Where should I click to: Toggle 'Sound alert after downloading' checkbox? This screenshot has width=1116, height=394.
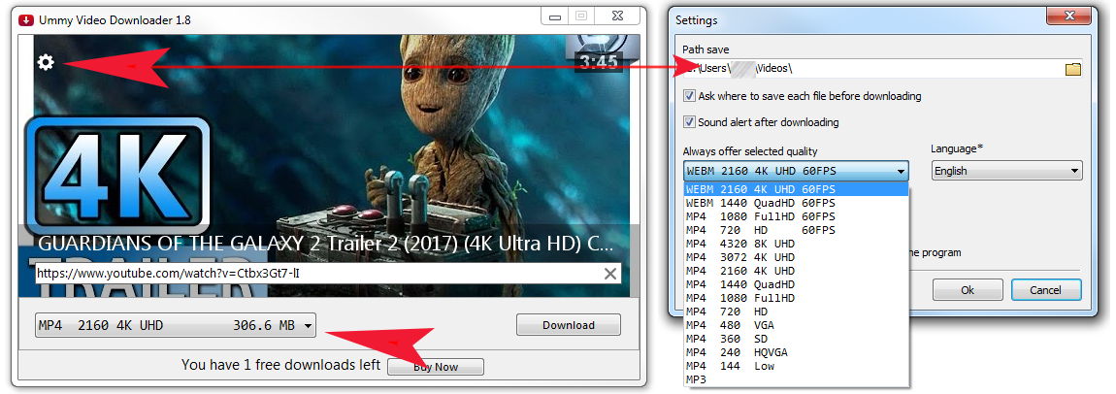[x=689, y=122]
